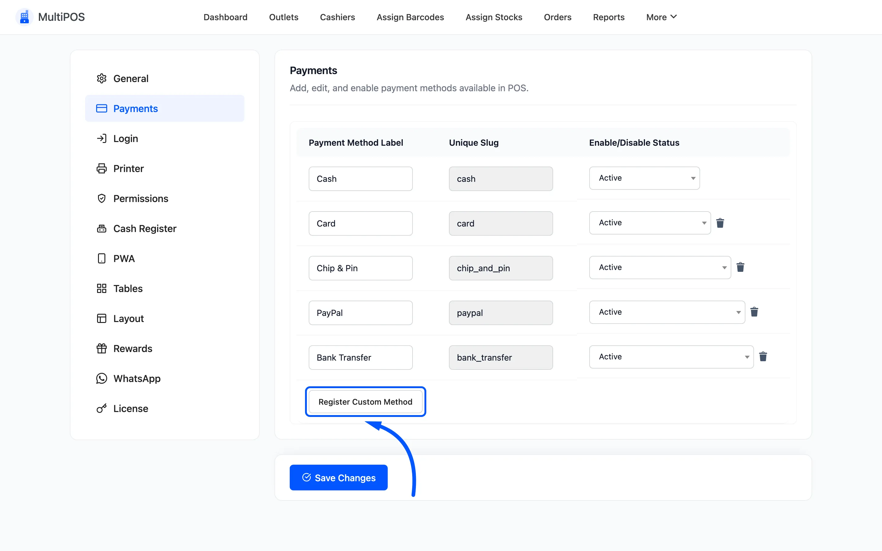This screenshot has height=551, width=882.
Task: Click the Chip & Pin label field
Action: click(360, 268)
